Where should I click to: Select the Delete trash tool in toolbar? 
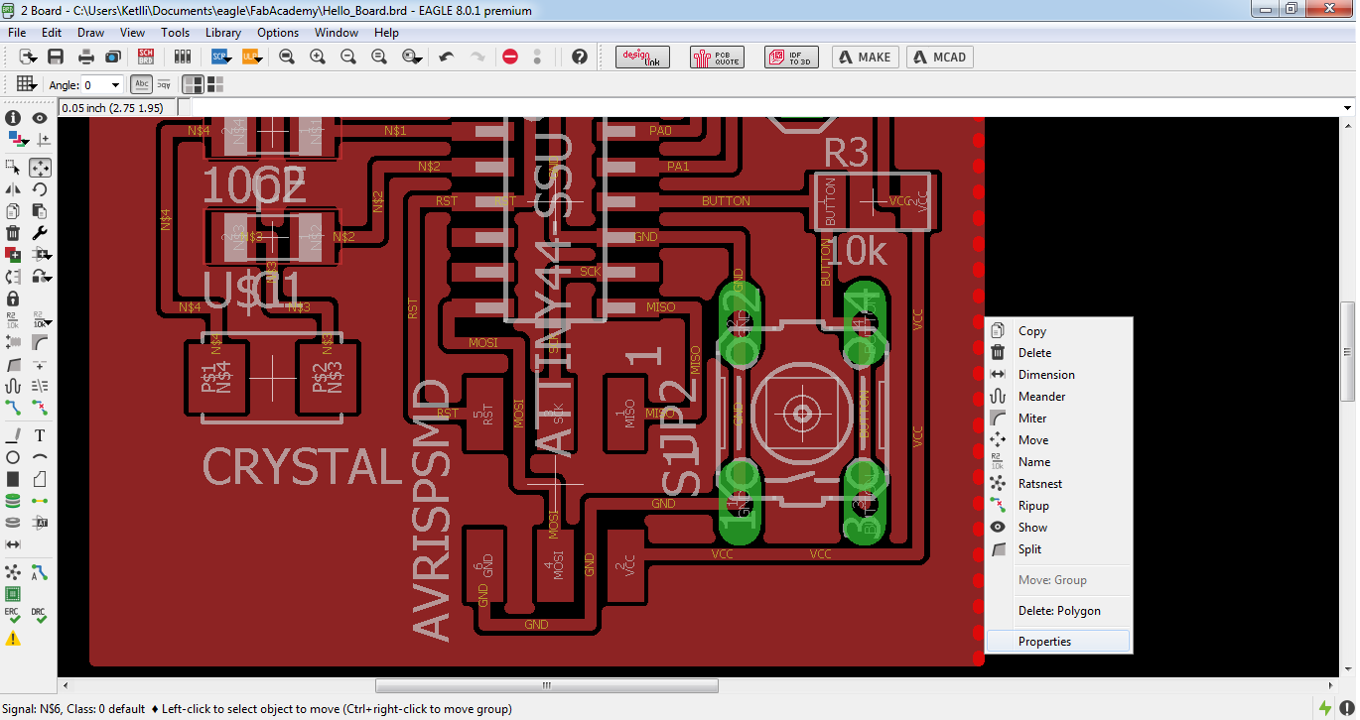[x=13, y=233]
